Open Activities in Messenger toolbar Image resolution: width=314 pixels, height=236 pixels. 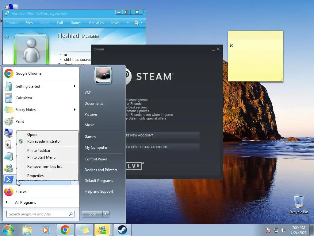[96, 23]
